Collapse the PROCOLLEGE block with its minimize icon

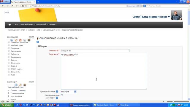click(30, 37)
